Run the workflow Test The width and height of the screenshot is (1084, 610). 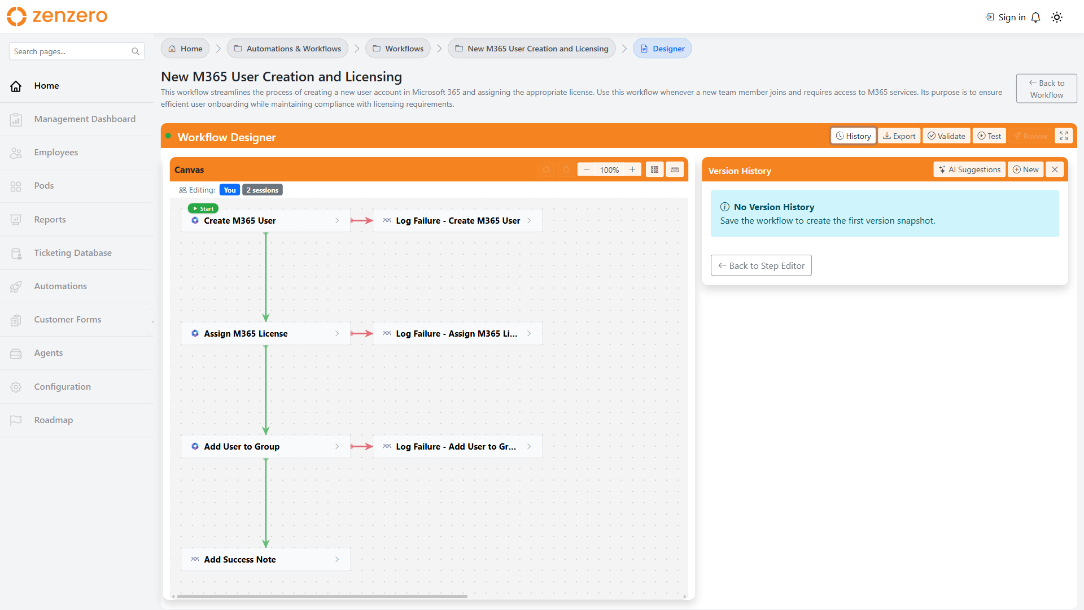point(989,136)
